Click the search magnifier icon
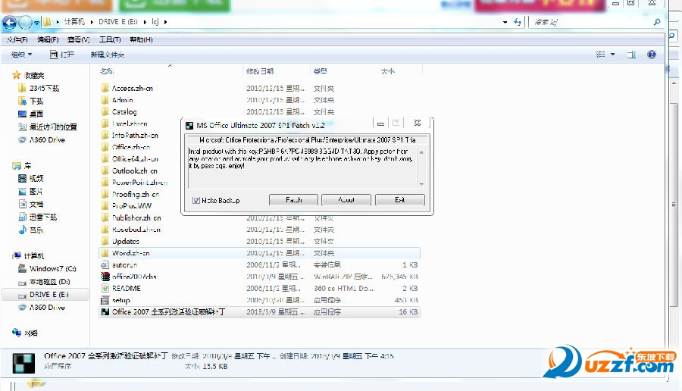The width and height of the screenshot is (682, 391). point(657,22)
